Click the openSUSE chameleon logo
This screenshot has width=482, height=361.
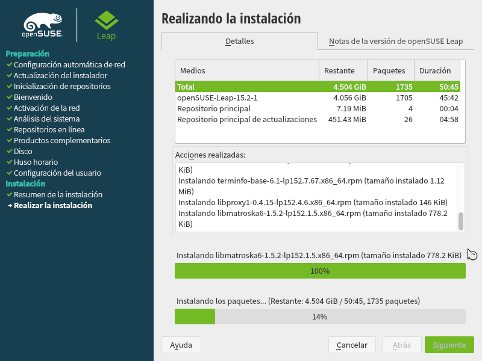coord(43,25)
